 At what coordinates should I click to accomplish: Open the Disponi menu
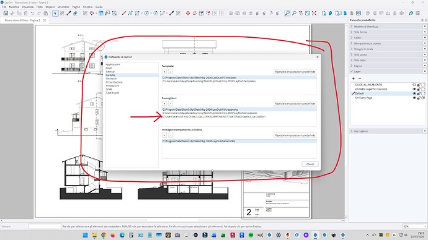[x=50, y=7]
